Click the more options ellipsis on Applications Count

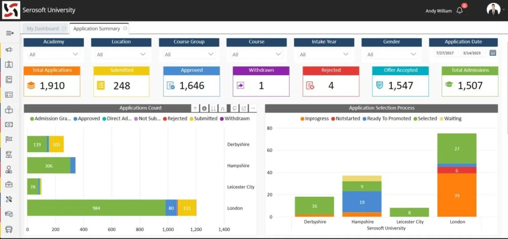pos(253,108)
